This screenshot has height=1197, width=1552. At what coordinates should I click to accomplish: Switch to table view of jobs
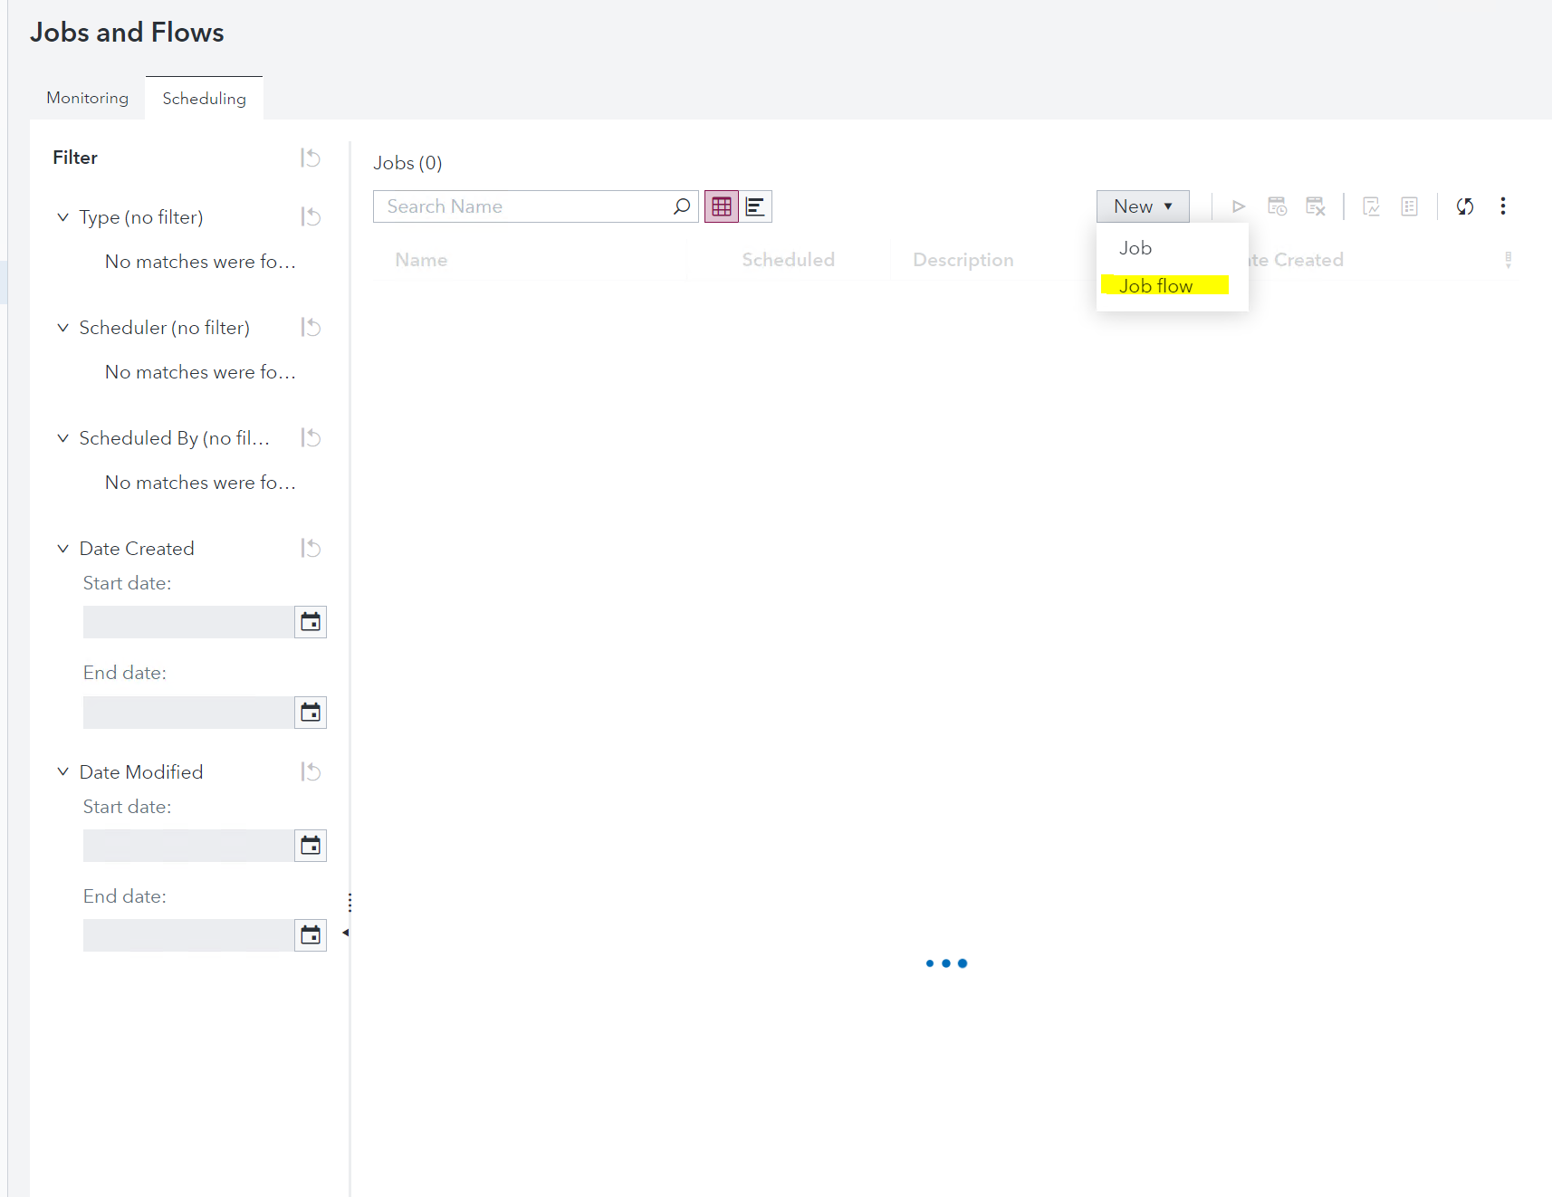pyautogui.click(x=722, y=206)
